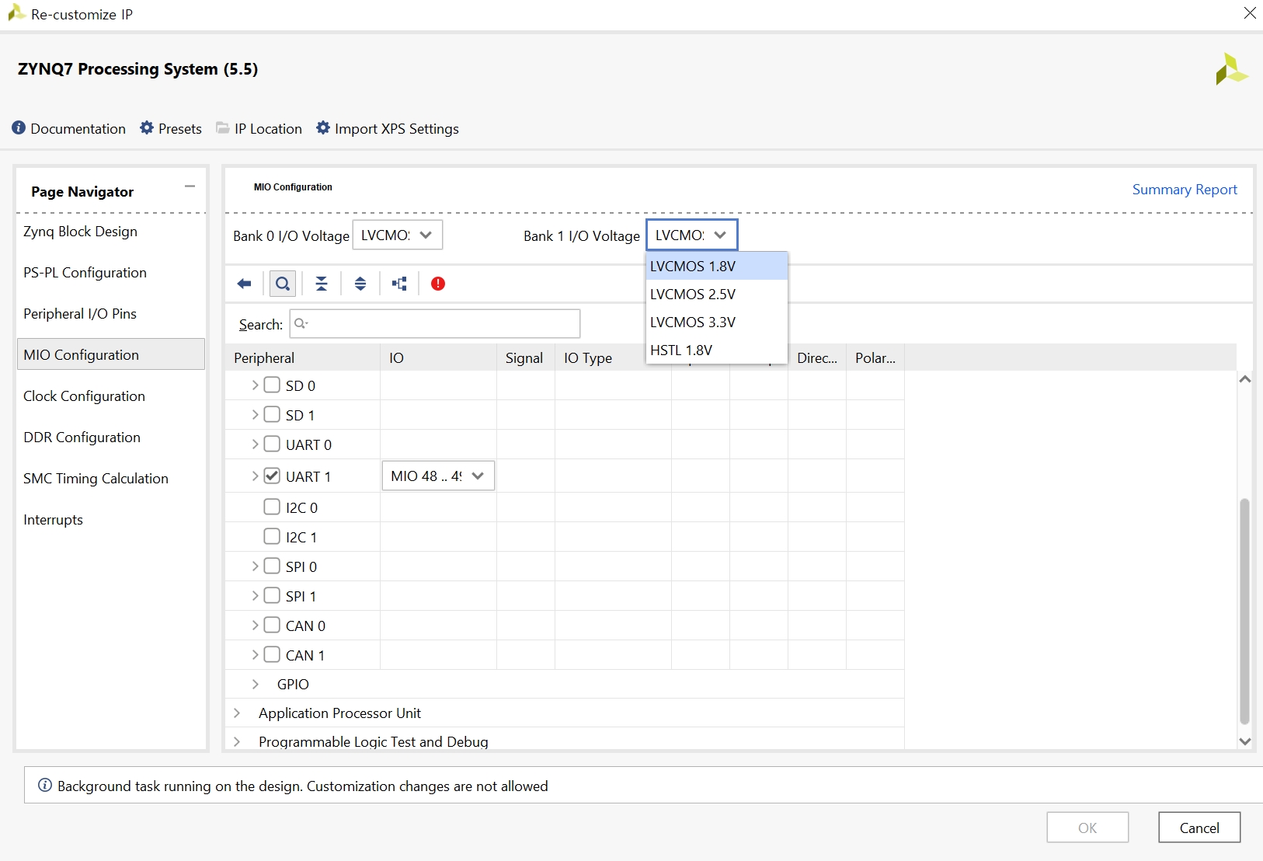The width and height of the screenshot is (1263, 861).
Task: Choose LVCMOS 1.8V from the list
Action: (x=717, y=266)
